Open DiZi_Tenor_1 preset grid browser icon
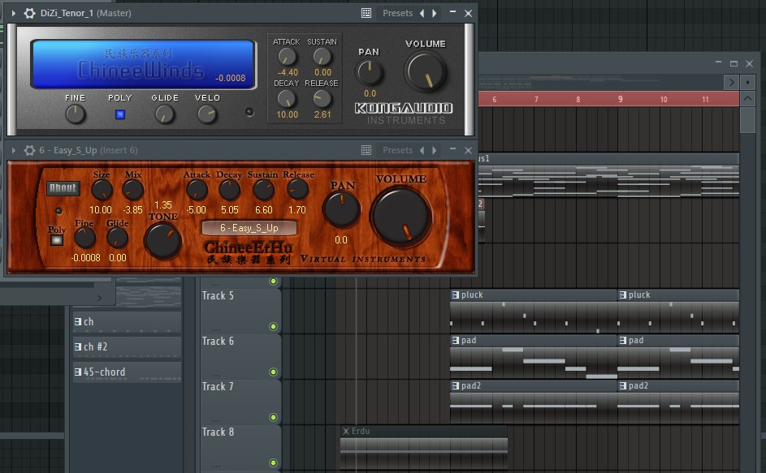766x473 pixels. tap(366, 13)
